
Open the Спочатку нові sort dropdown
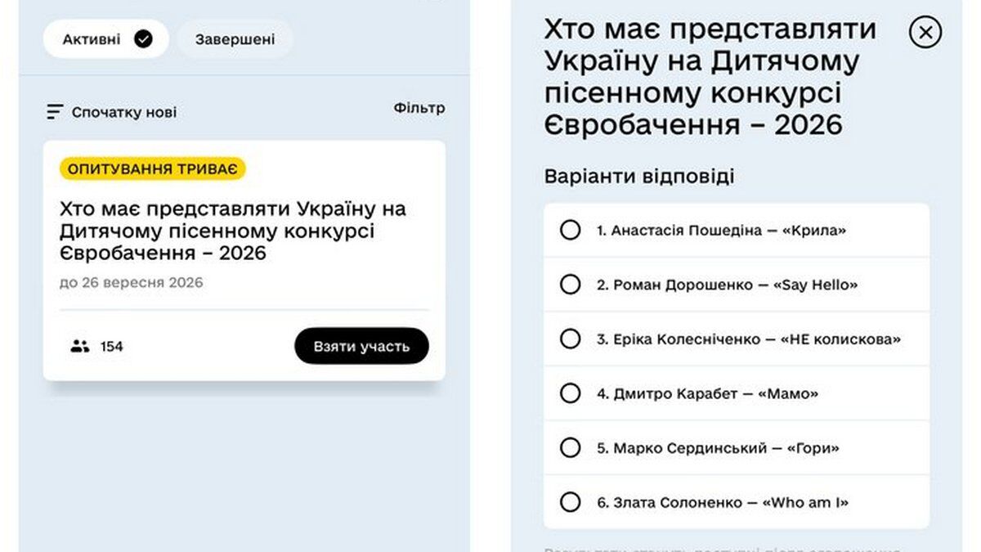(112, 112)
